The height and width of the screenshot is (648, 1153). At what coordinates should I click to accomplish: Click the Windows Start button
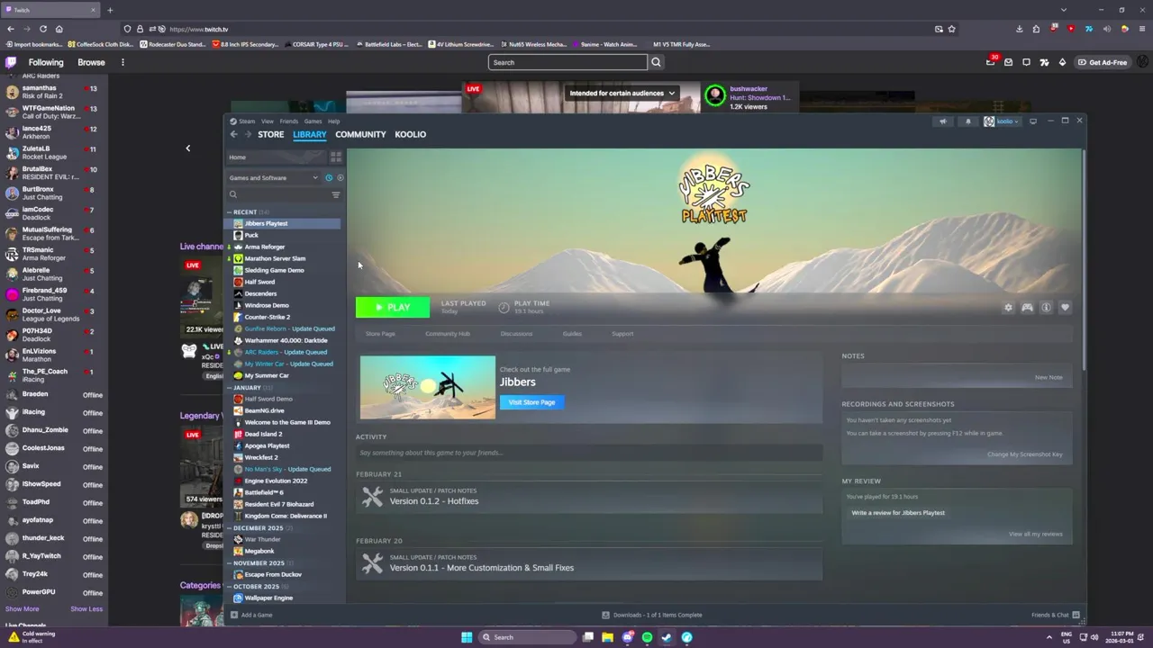pyautogui.click(x=467, y=637)
